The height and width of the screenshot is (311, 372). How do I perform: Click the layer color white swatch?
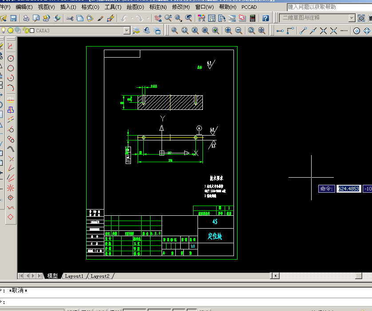(32, 31)
